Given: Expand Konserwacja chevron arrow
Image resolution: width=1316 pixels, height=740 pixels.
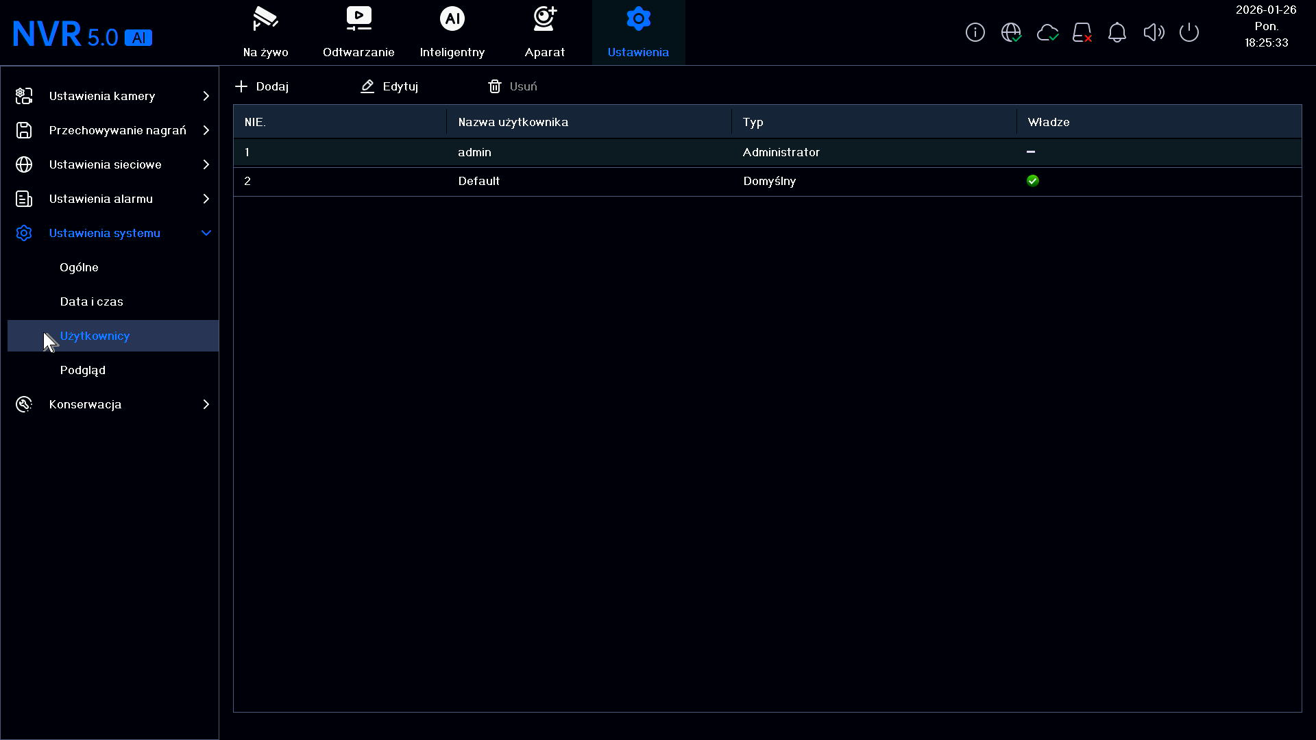Looking at the screenshot, I should [206, 404].
